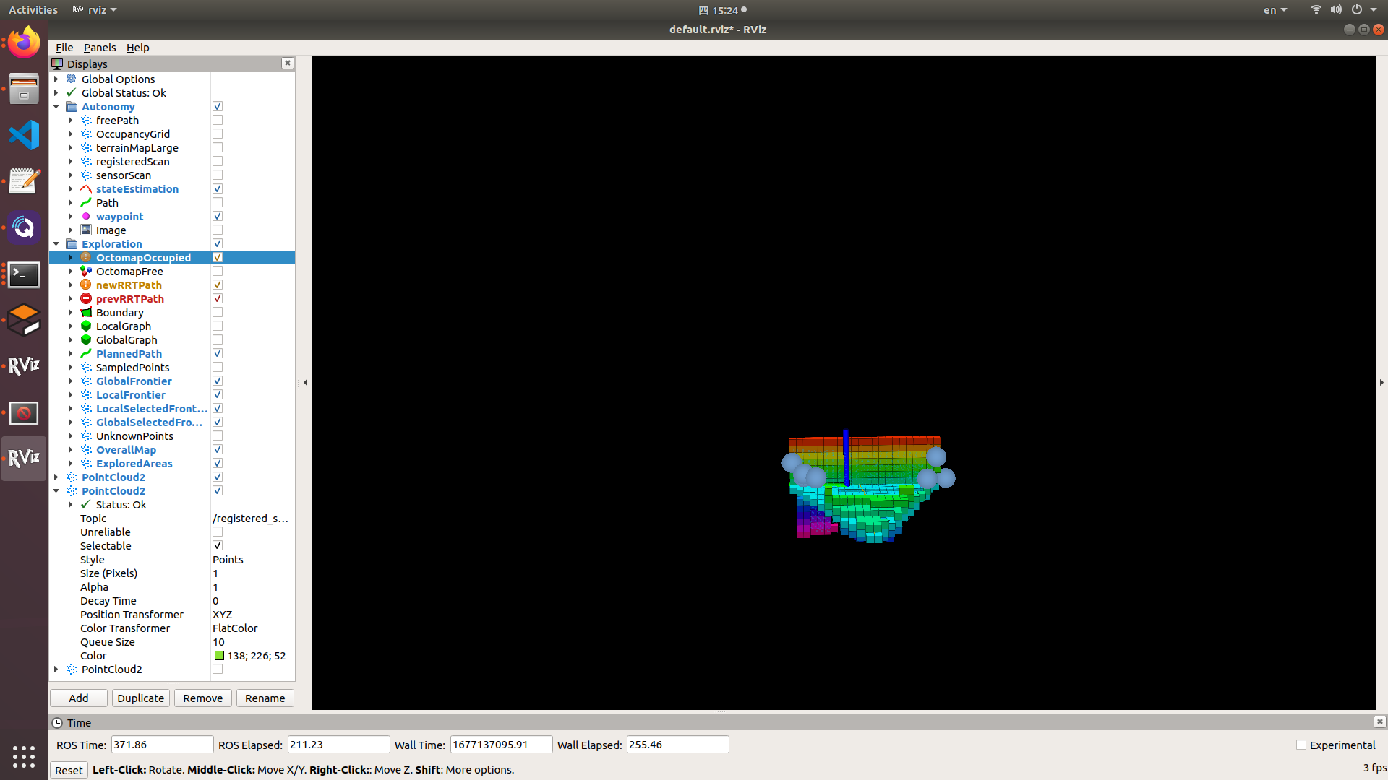Enable the freePath display checkbox

pyautogui.click(x=218, y=121)
